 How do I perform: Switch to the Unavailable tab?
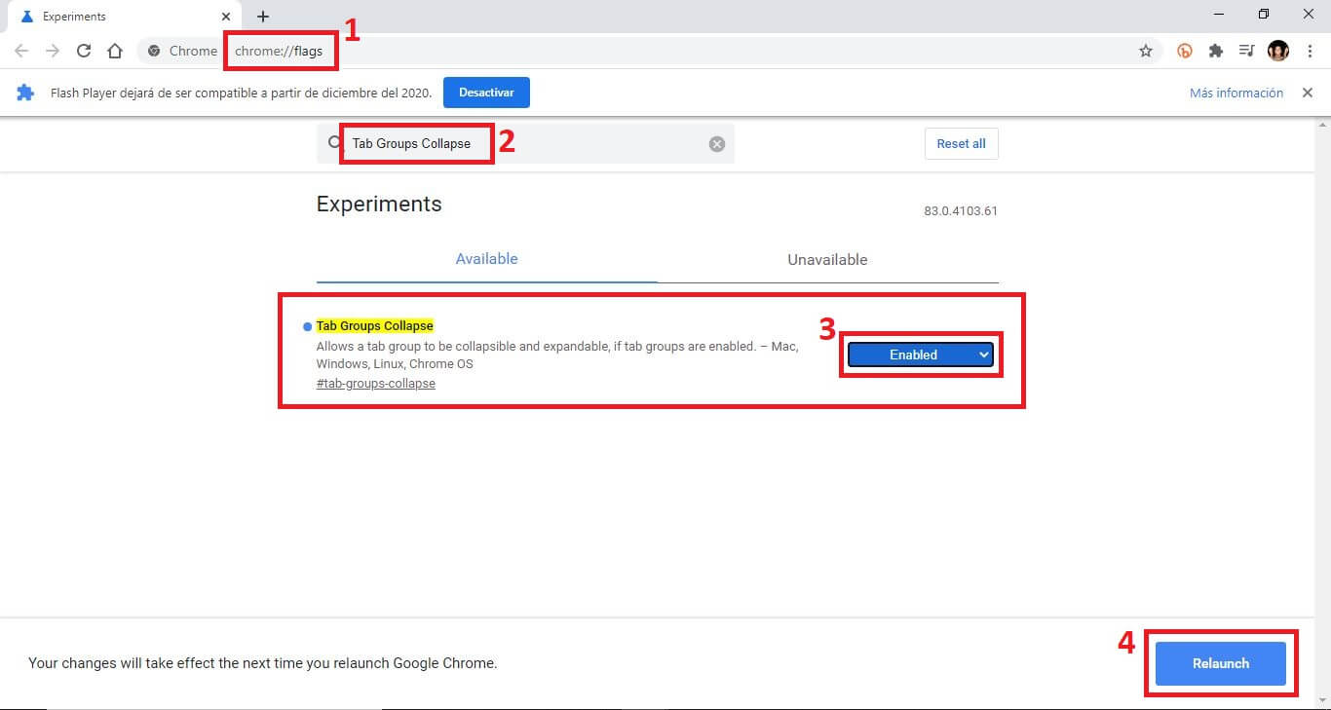point(827,260)
